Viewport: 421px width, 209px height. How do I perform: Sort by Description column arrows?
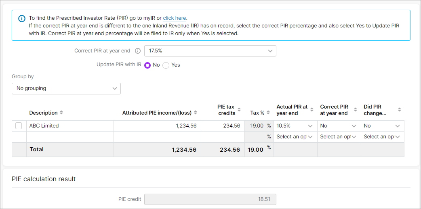pos(61,113)
